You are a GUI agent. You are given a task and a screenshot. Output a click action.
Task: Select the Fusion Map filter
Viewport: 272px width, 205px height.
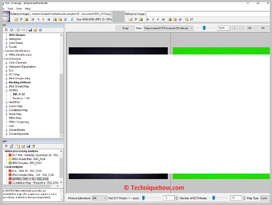tap(16, 106)
